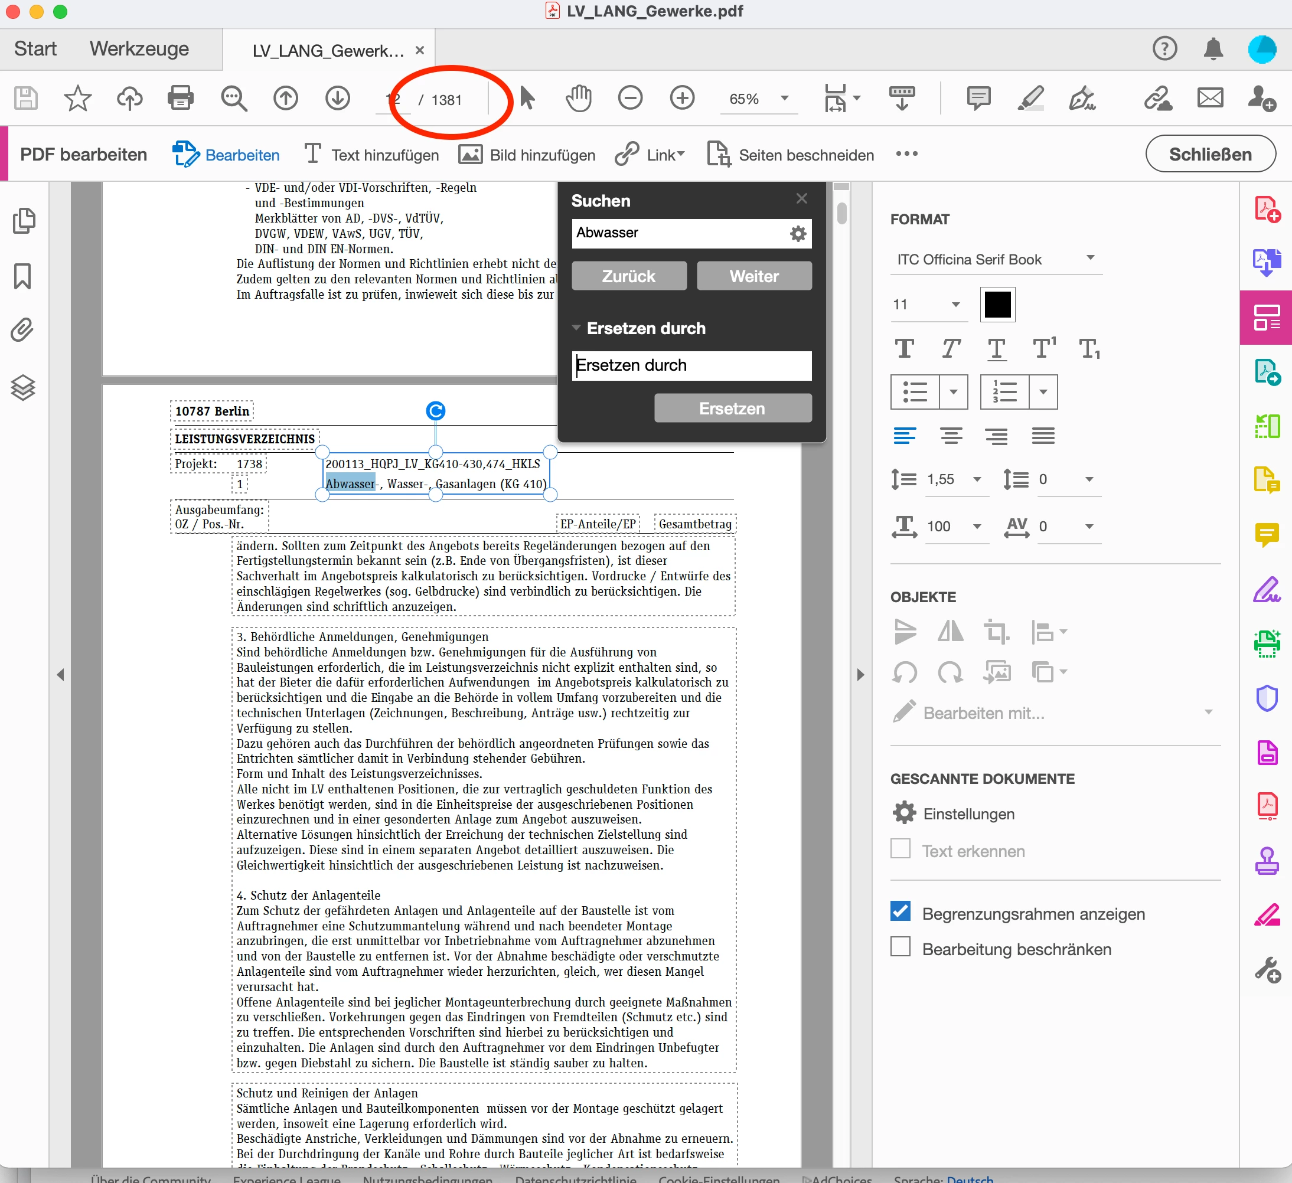Open the bookmarks panel icon

click(x=22, y=276)
